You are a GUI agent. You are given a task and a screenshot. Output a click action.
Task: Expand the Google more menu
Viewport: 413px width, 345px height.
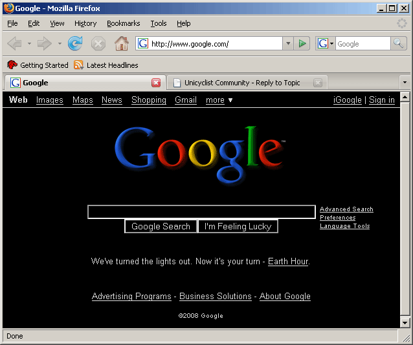click(219, 100)
